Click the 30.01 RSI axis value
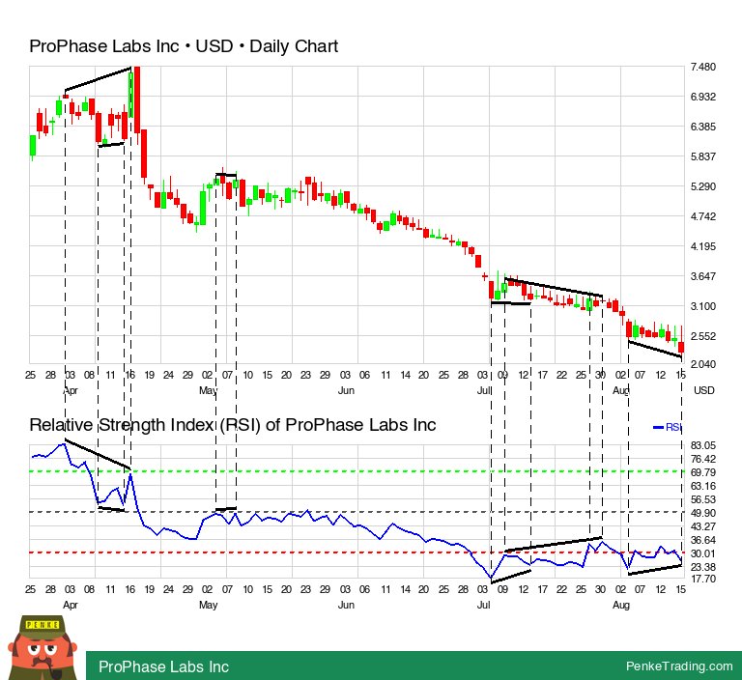742x680 pixels. pos(702,553)
